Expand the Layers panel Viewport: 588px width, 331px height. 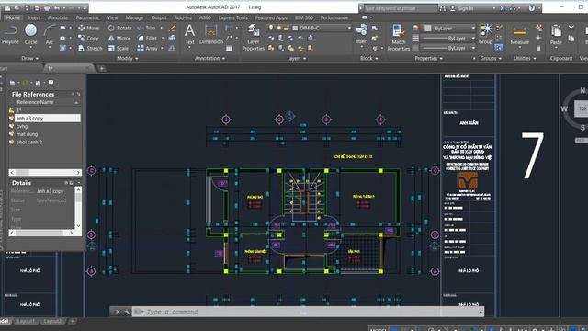pos(297,58)
